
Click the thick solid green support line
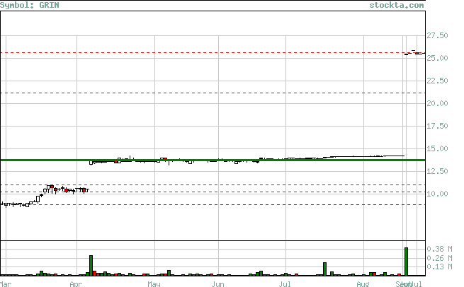[213, 160]
